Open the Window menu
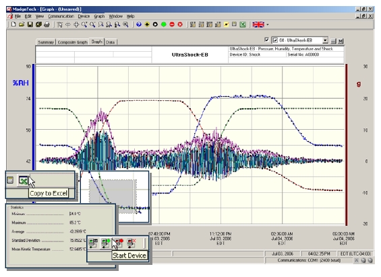 pyautogui.click(x=116, y=16)
